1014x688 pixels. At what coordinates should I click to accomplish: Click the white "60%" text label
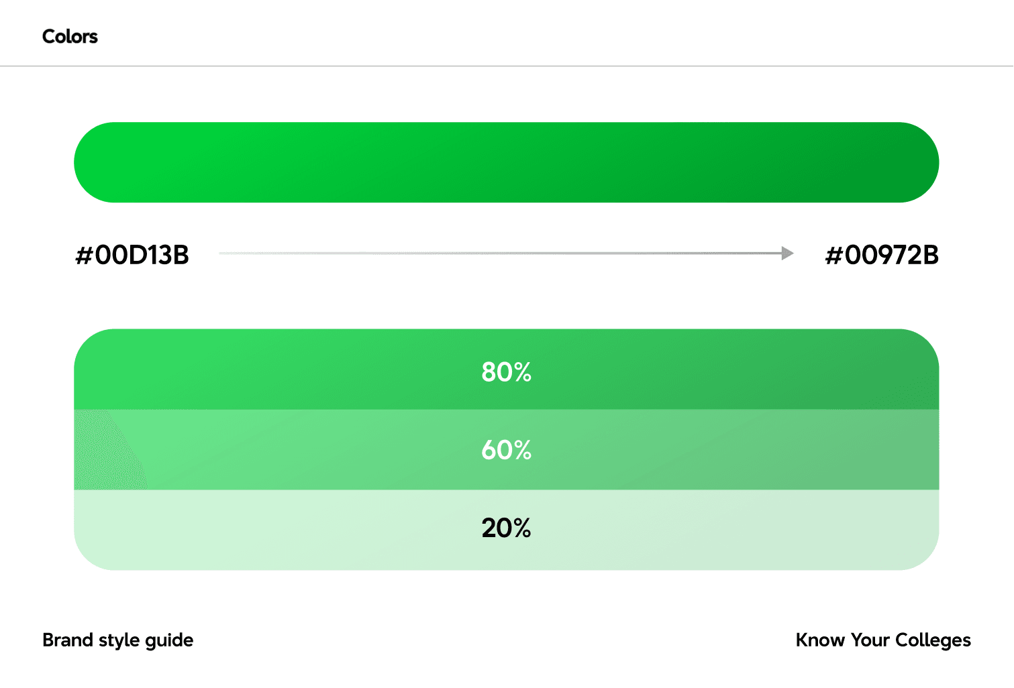[x=507, y=450]
